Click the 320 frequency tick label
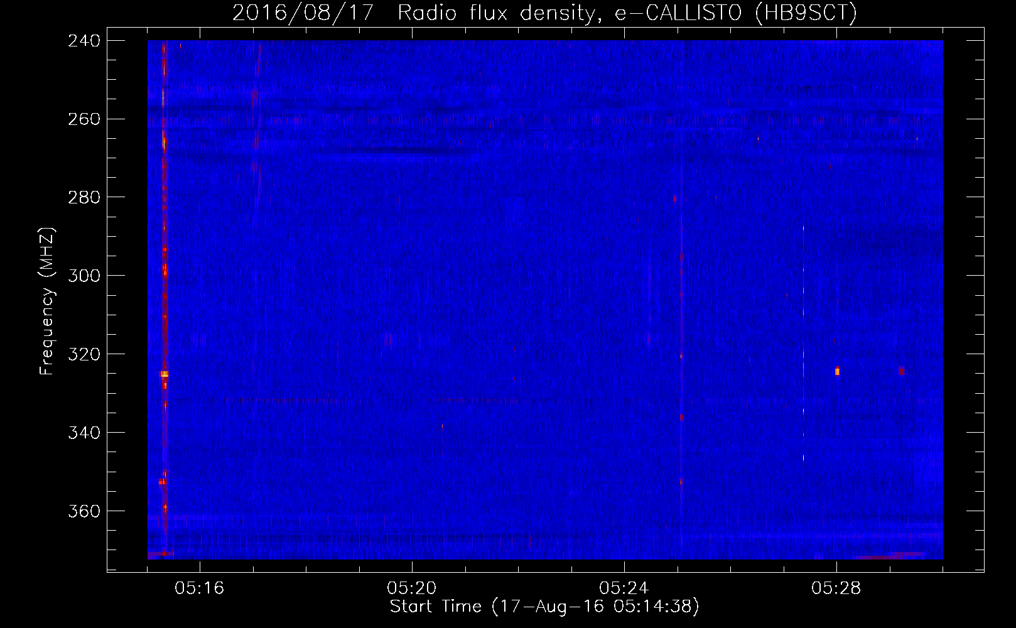1016x628 pixels. (x=84, y=355)
